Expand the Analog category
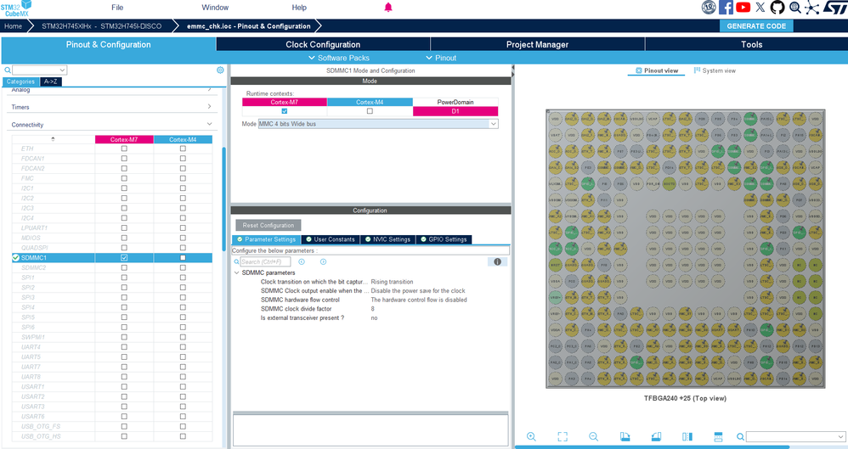848x449 pixels. point(209,89)
